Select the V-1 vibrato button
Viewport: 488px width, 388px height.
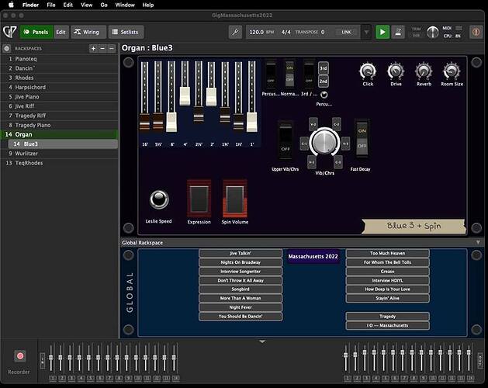coord(312,162)
